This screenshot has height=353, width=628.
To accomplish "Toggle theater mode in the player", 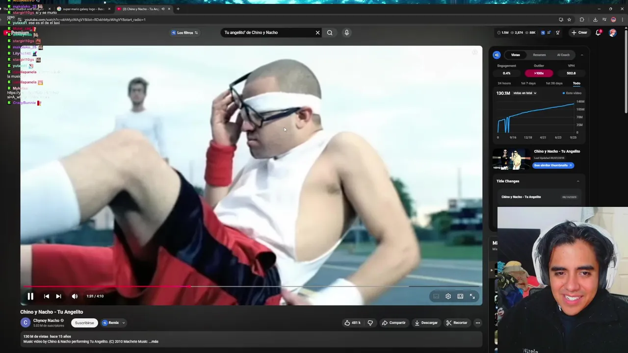I will coord(460,296).
